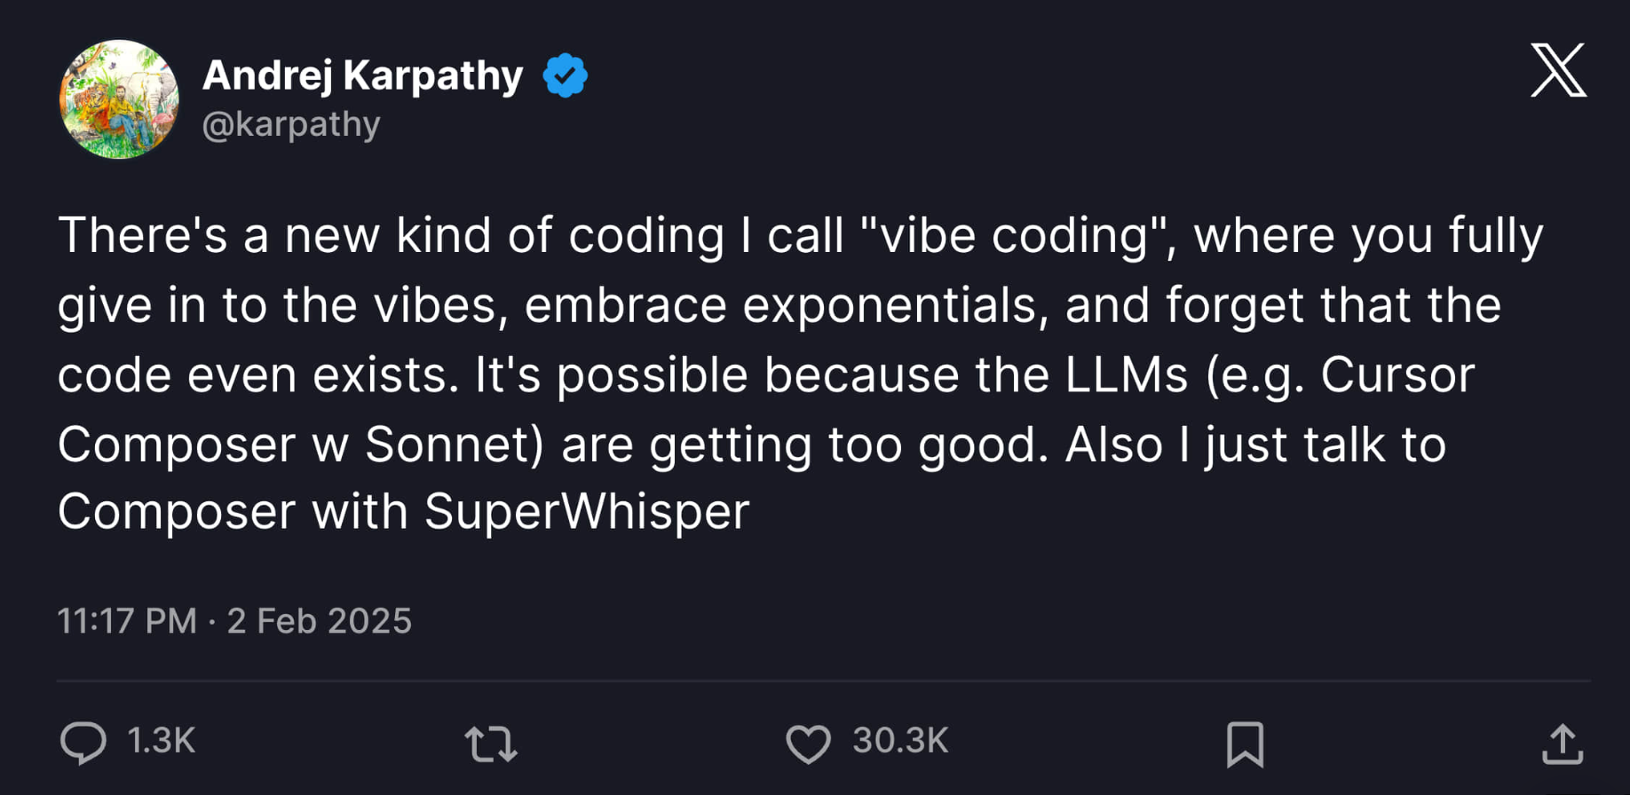
Task: Click the blue verified checkmark badge
Action: tap(566, 75)
